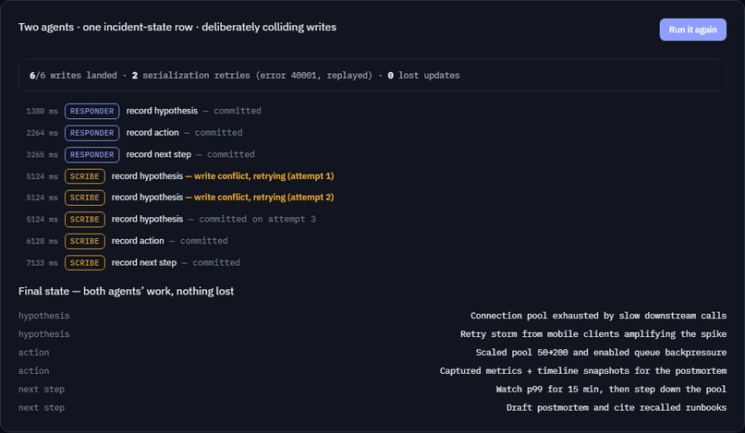Click the SCRIBE badge at 6128 ms
Viewport: 745px width, 433px height.
click(84, 241)
